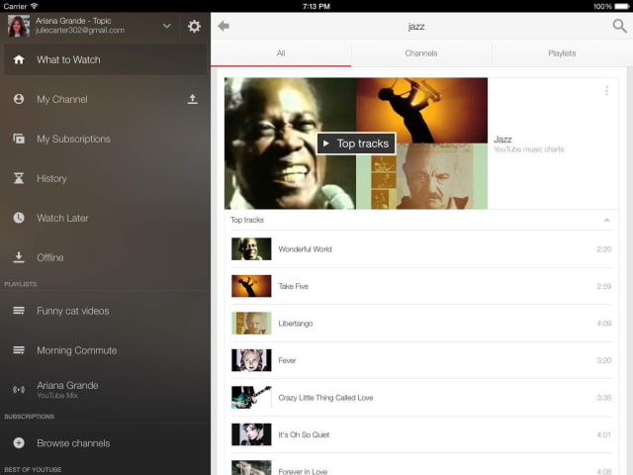Click the upload icon next to My Channel
This screenshot has height=475, width=633.
click(192, 99)
